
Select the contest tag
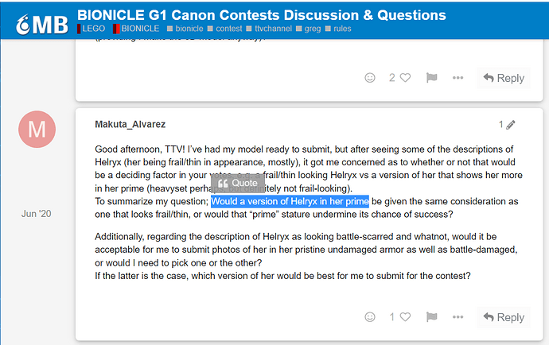[x=225, y=29]
